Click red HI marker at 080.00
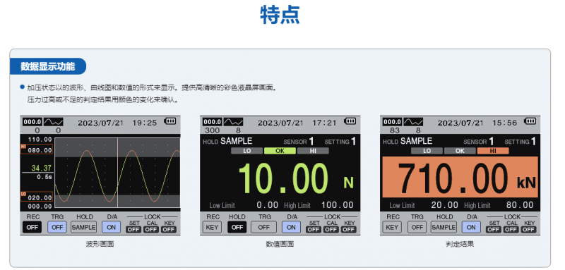 (x=23, y=147)
